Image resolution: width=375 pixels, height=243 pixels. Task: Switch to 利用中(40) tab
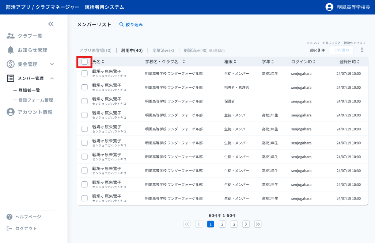[132, 50]
